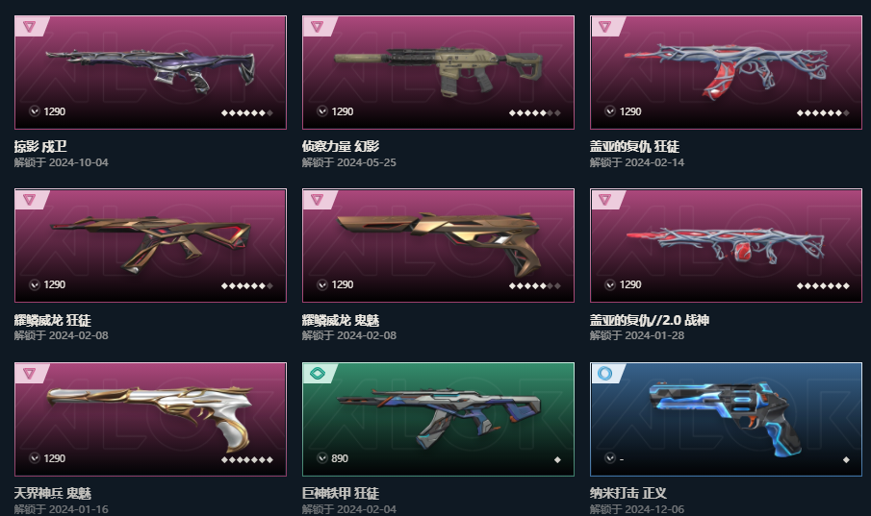Click the 盖亚的复仇 狂徒 skin name
Image resolution: width=871 pixels, height=516 pixels.
pos(634,146)
